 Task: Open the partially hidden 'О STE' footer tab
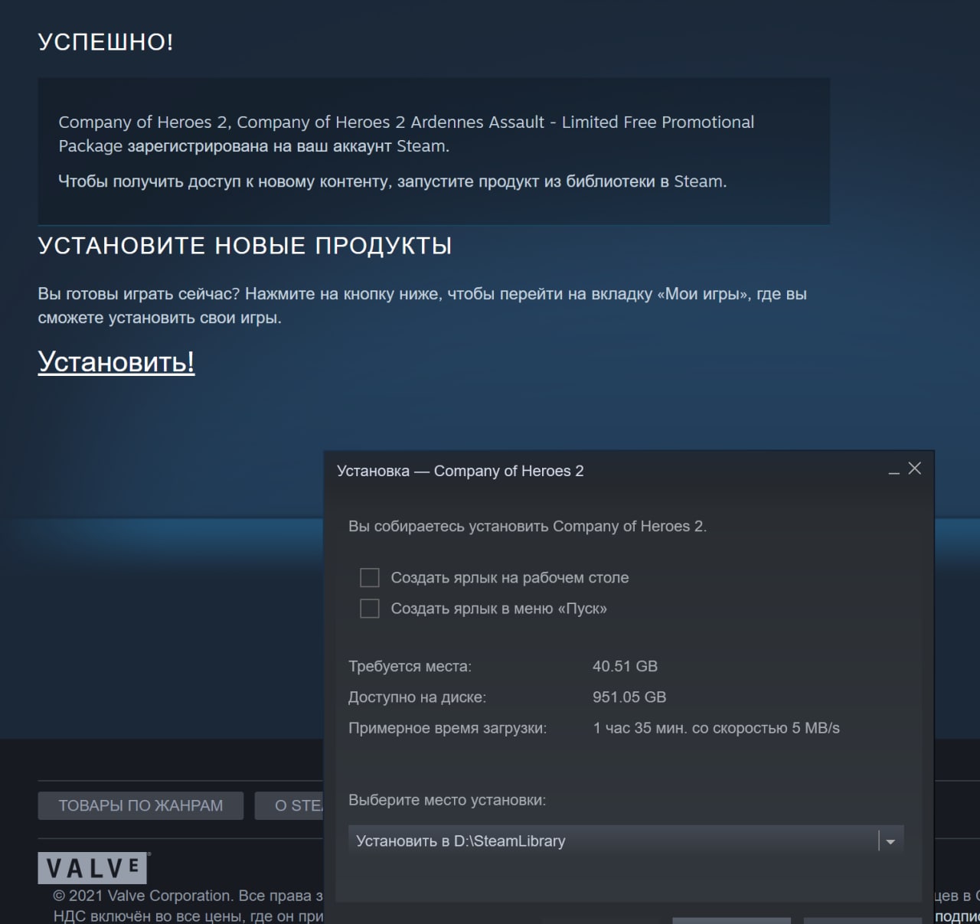coord(289,805)
